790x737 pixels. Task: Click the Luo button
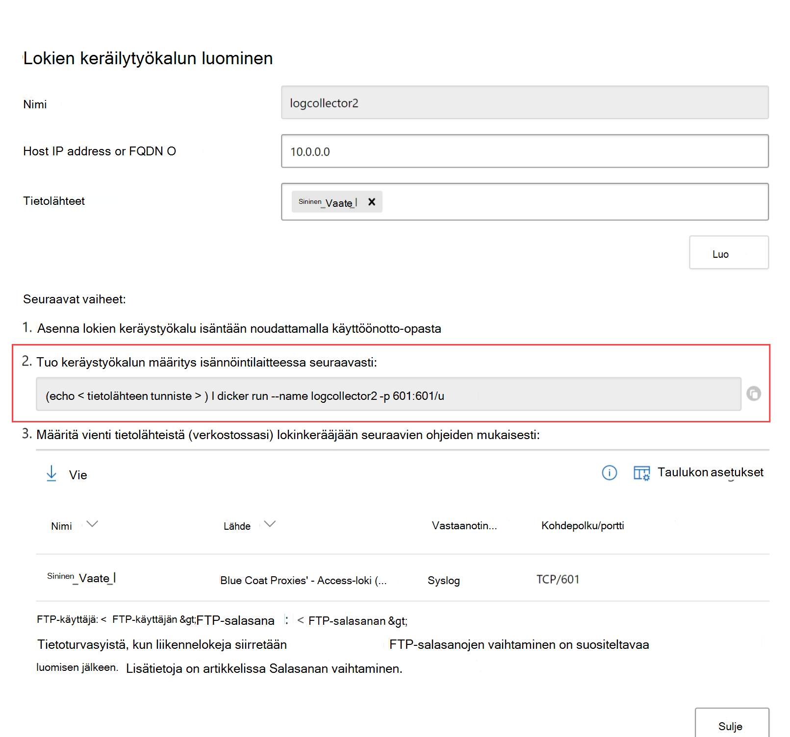(x=729, y=252)
